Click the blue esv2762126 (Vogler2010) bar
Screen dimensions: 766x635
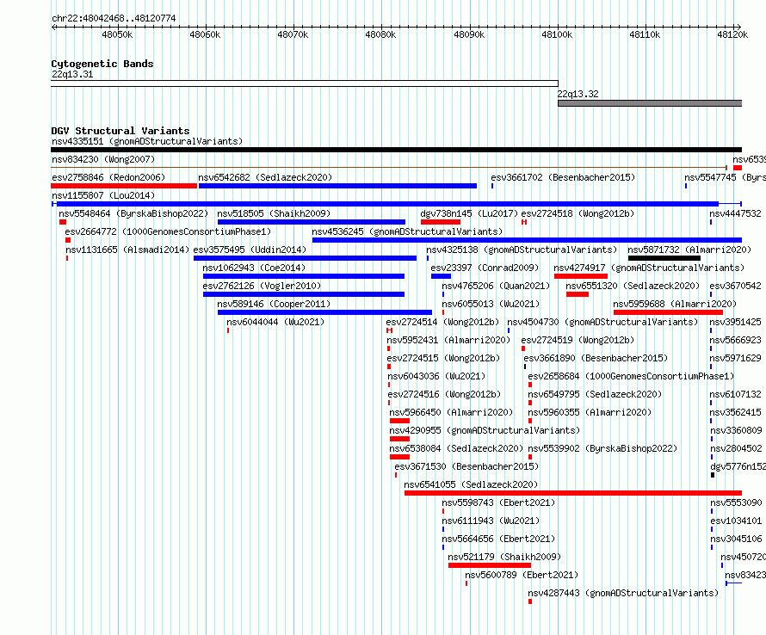click(303, 294)
